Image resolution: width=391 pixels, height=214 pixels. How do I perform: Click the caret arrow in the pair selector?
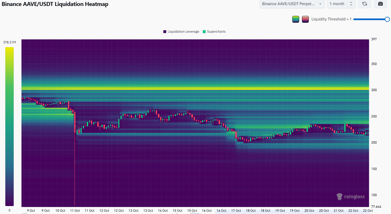pos(320,4)
